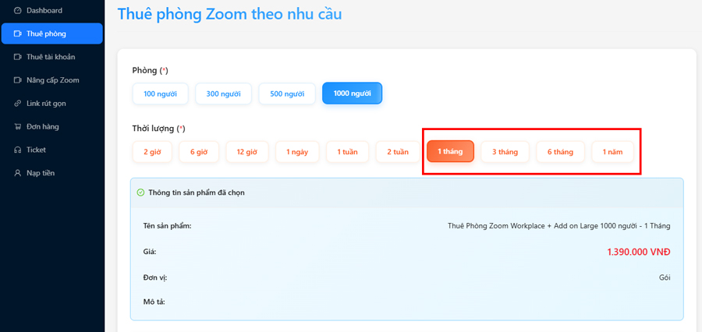Choose the 2 giờ duration
The width and height of the screenshot is (702, 332).
point(152,152)
